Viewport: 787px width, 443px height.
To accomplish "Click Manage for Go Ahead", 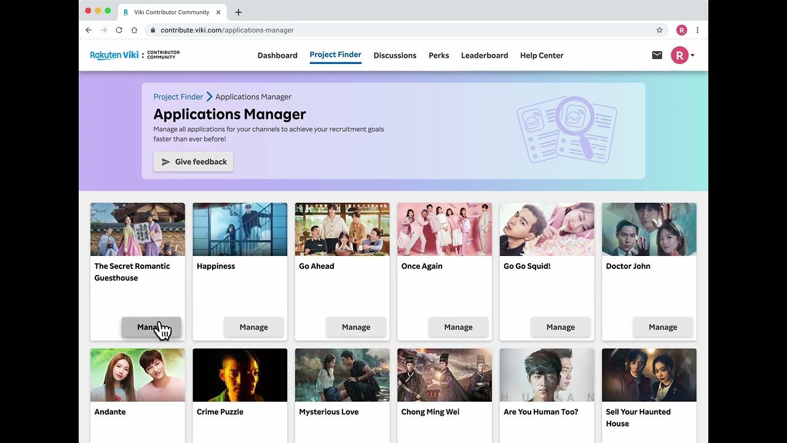I will 356,327.
